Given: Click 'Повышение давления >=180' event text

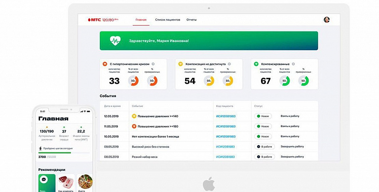Looking at the screenshot, I should point(158,127).
